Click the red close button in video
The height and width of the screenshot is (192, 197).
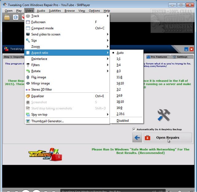tap(191, 49)
